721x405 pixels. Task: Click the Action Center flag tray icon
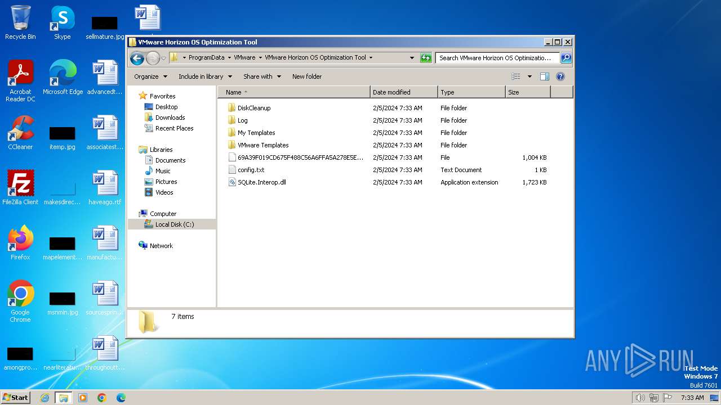click(667, 398)
